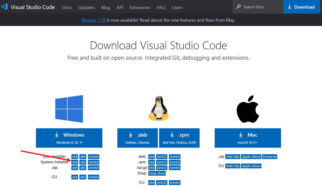Viewport: 322px width, 186px height.
Task: Click the 'System Installer' label text
Action: tap(54, 162)
